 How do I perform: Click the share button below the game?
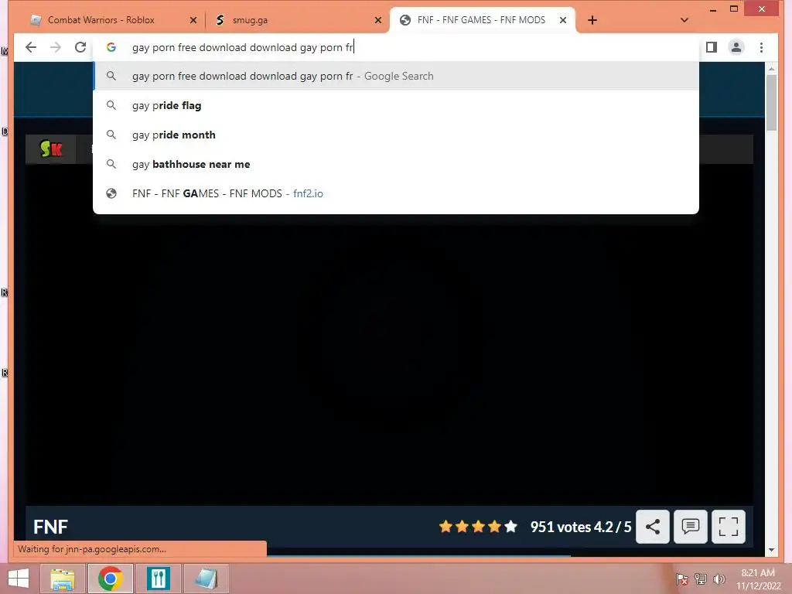tap(653, 527)
